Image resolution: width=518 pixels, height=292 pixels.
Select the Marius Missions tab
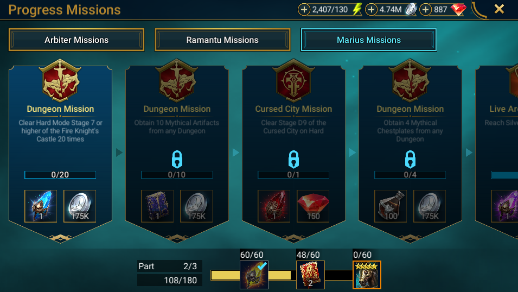pyautogui.click(x=369, y=40)
